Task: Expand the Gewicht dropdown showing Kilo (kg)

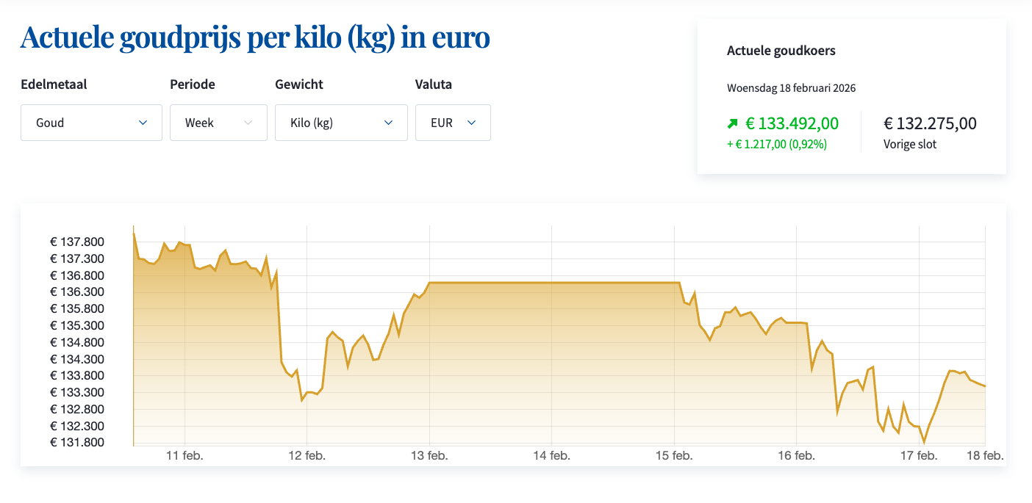Action: click(341, 123)
